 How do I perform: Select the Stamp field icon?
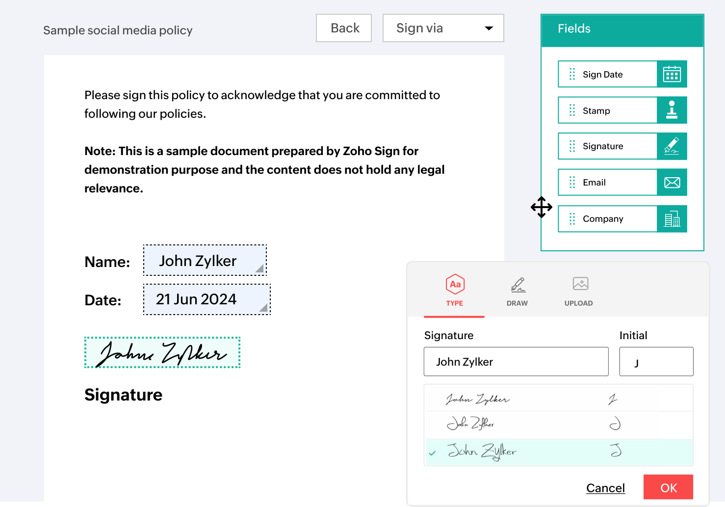click(672, 110)
